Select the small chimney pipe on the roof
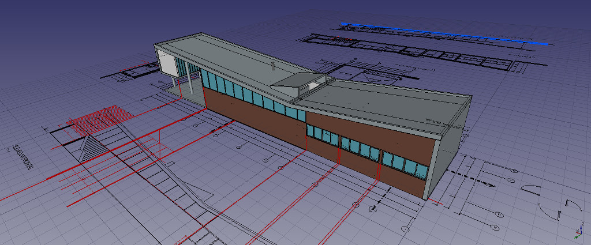This screenshot has width=591, height=245. (270, 66)
